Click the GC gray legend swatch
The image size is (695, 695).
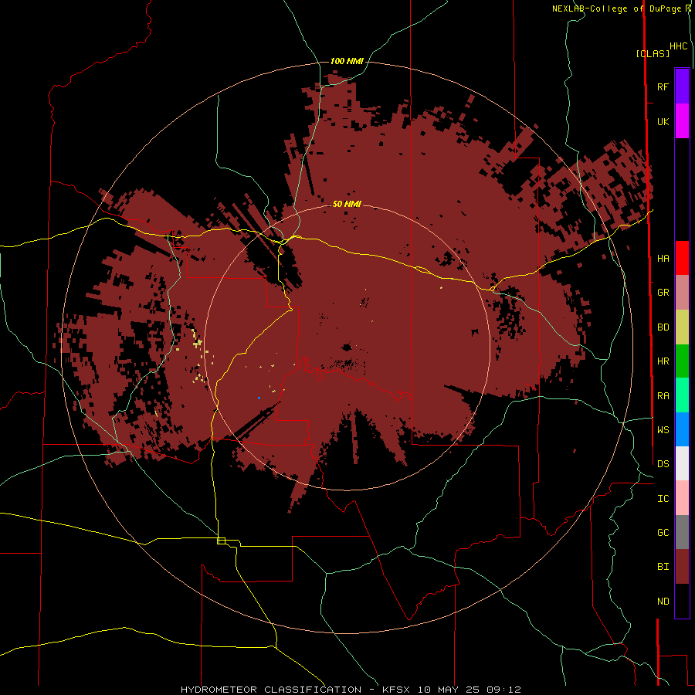(682, 532)
